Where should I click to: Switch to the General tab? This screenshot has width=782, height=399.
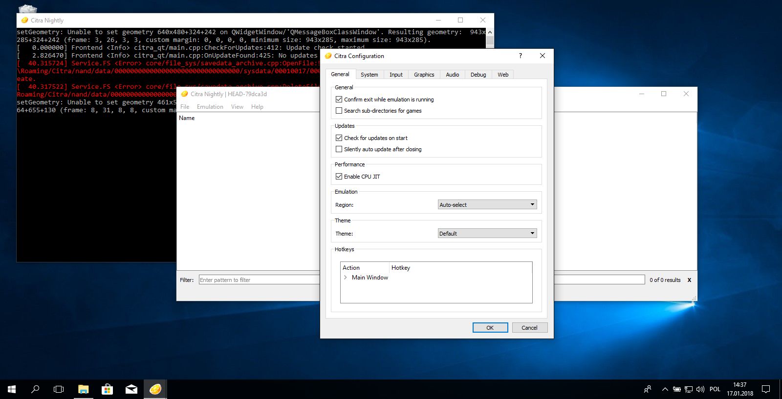pyautogui.click(x=340, y=74)
